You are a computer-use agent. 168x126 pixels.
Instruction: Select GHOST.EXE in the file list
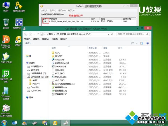click(59, 67)
